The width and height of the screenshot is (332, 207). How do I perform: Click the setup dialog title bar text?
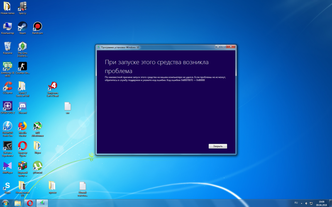(x=120, y=47)
